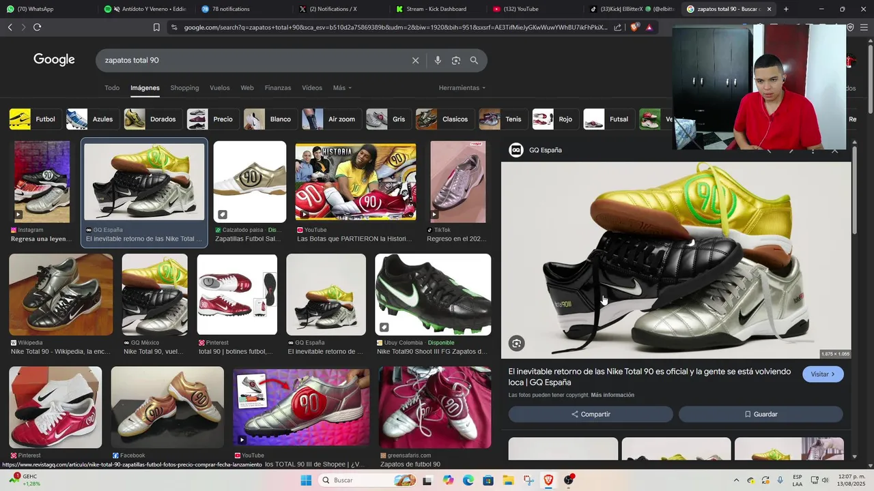Open the Herramientas dropdown
This screenshot has width=874, height=491.
(462, 88)
